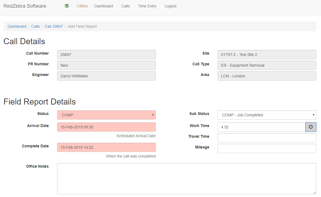Viewport: 321px width, 197px height.
Task: Click the Complete Date field
Action: coord(106,147)
